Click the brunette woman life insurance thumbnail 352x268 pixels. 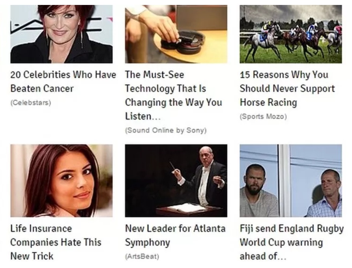tap(61, 181)
